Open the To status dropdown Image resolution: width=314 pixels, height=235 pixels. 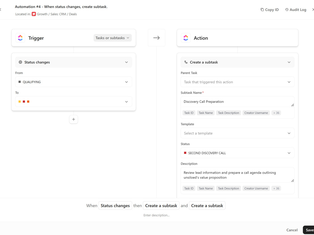[x=73, y=102]
